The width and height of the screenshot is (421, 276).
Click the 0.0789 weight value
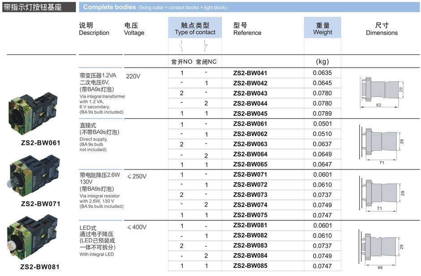[322, 114]
